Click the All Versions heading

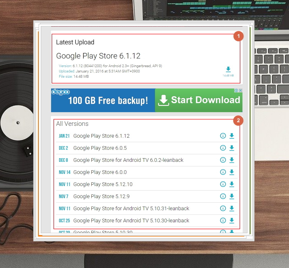pyautogui.click(x=72, y=124)
